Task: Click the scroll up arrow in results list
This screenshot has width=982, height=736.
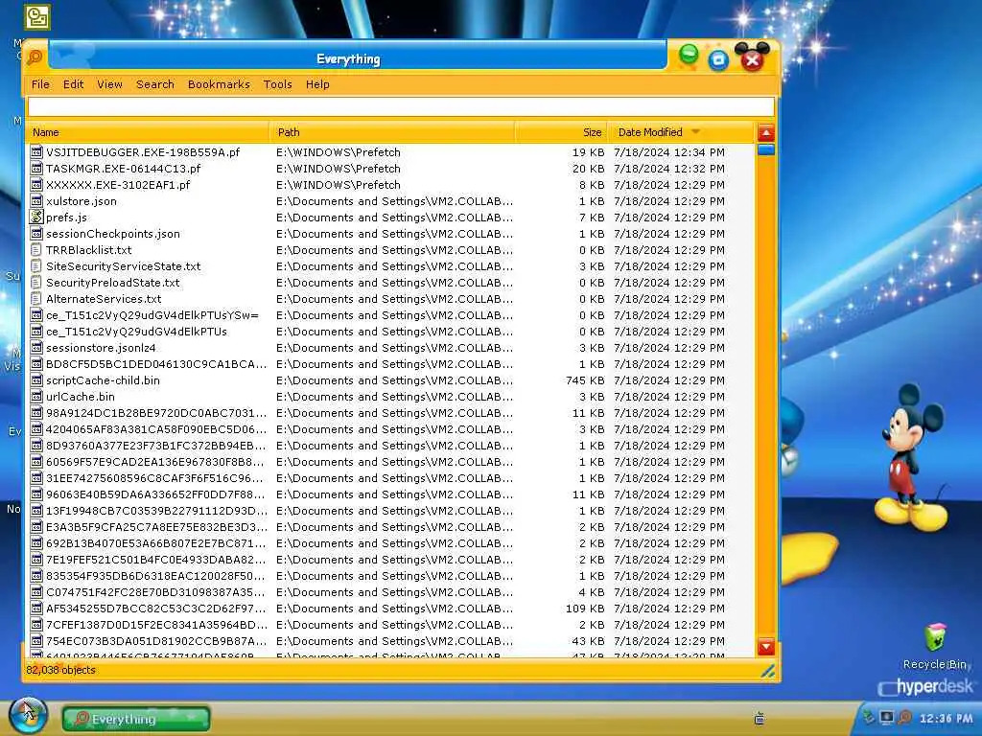Action: [x=766, y=132]
